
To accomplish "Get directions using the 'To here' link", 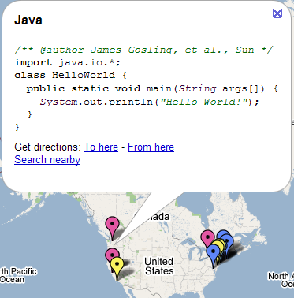I will point(101,147).
